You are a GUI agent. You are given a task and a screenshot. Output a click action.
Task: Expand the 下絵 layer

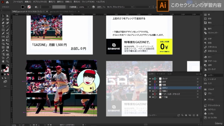coord(157,97)
